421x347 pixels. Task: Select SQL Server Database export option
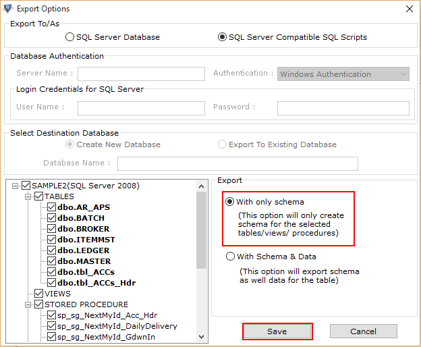coord(69,37)
